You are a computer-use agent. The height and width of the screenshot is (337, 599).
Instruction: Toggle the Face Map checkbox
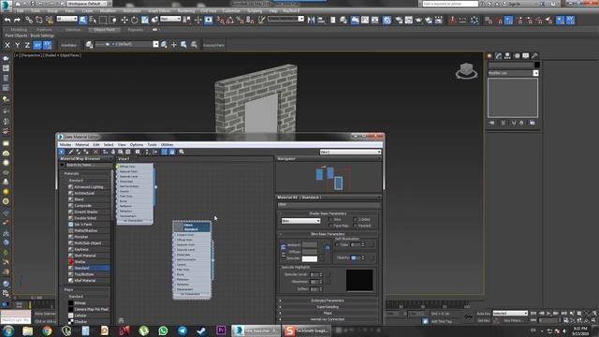330,226
